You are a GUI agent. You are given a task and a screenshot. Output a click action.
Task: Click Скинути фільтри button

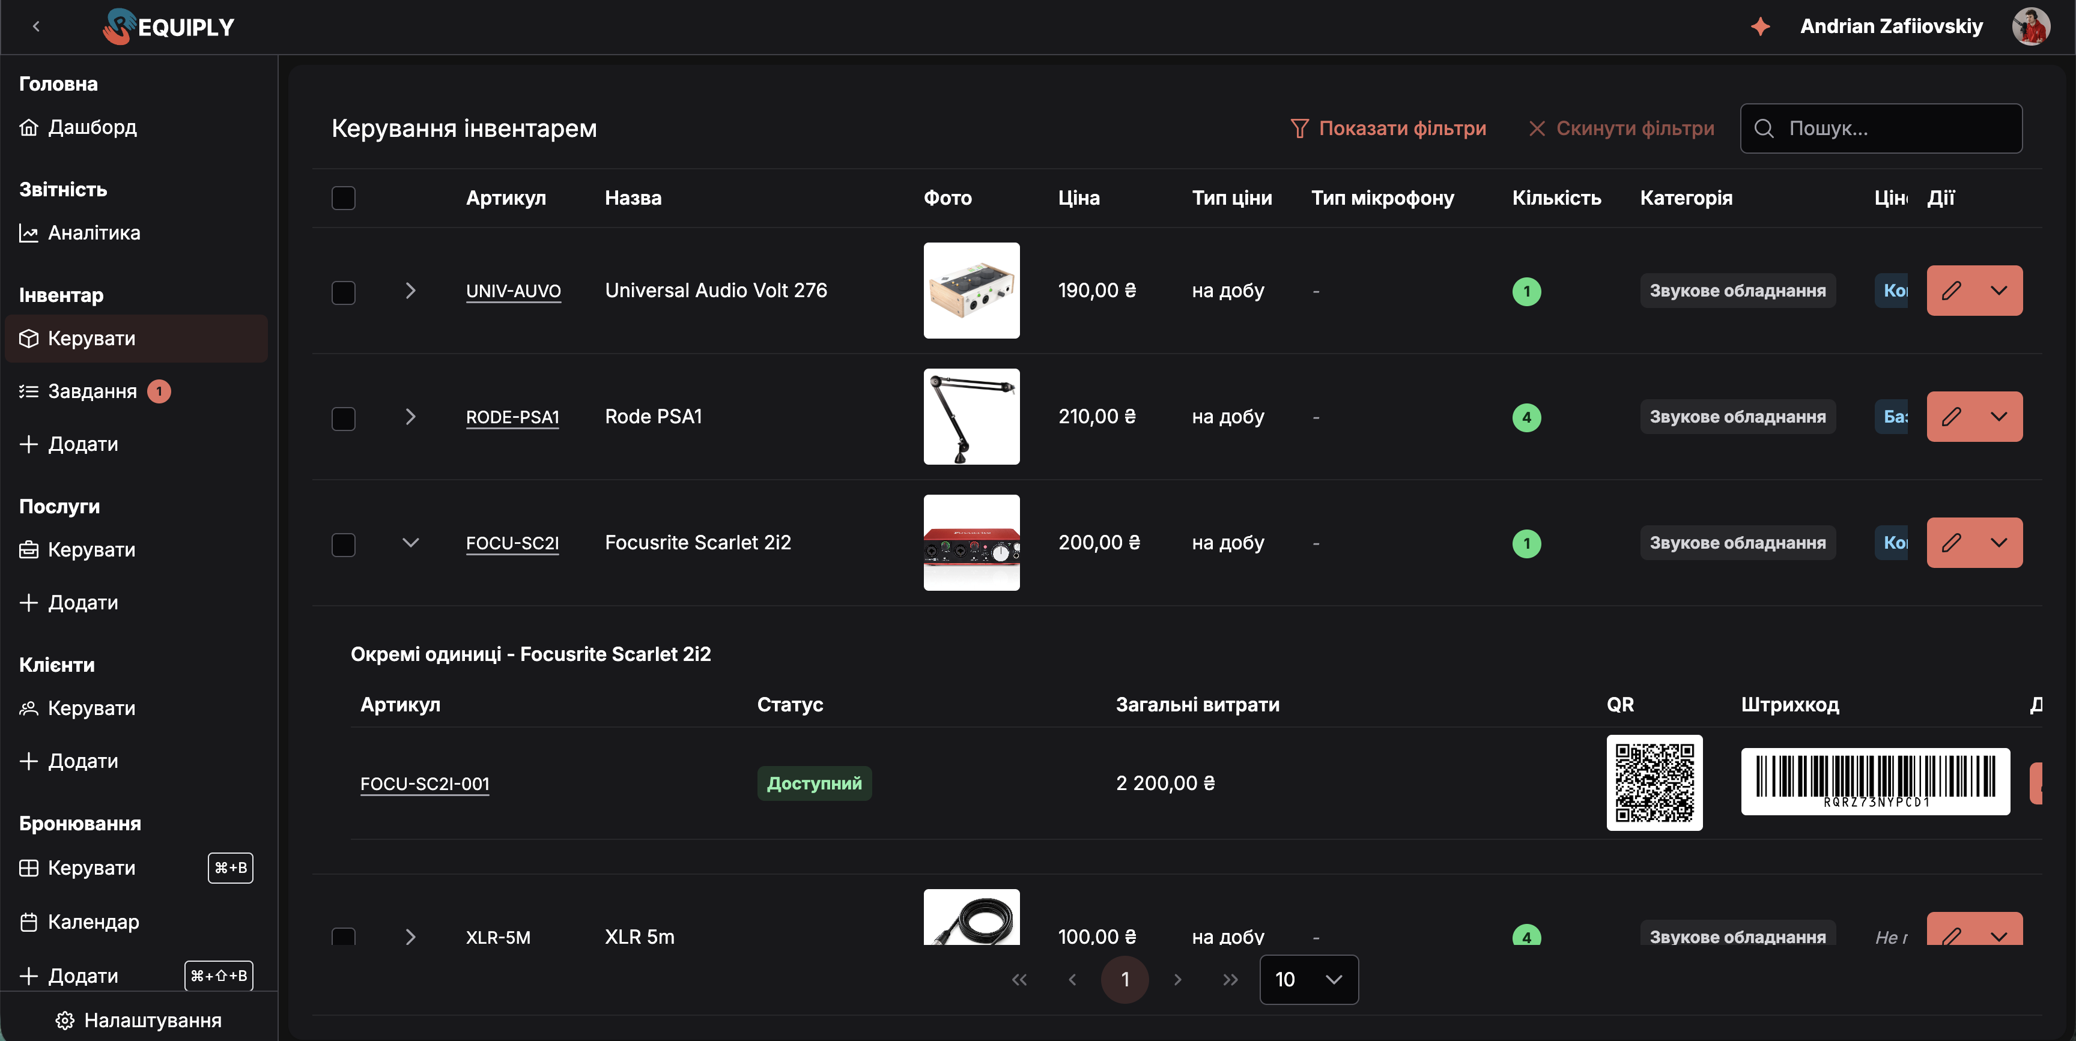pos(1621,128)
